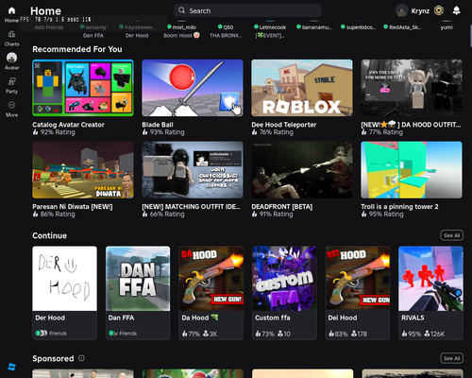Viewport: 472px width, 378px height.
Task: Open the Charts sidebar icon
Action: 11,34
